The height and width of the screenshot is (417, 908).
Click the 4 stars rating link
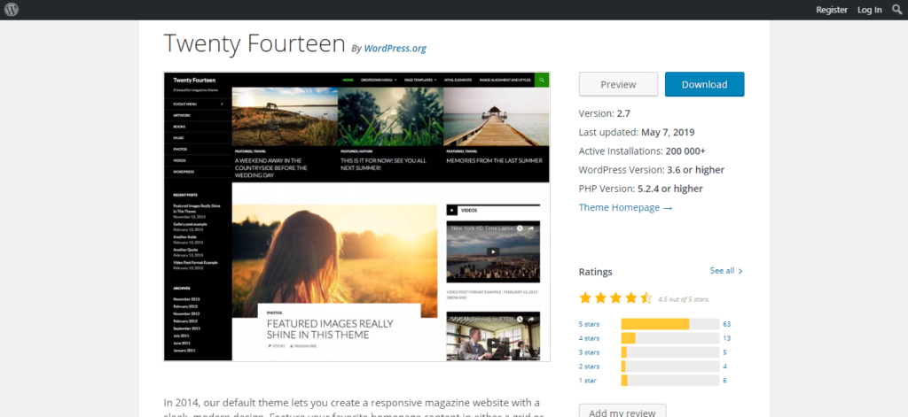tap(589, 338)
